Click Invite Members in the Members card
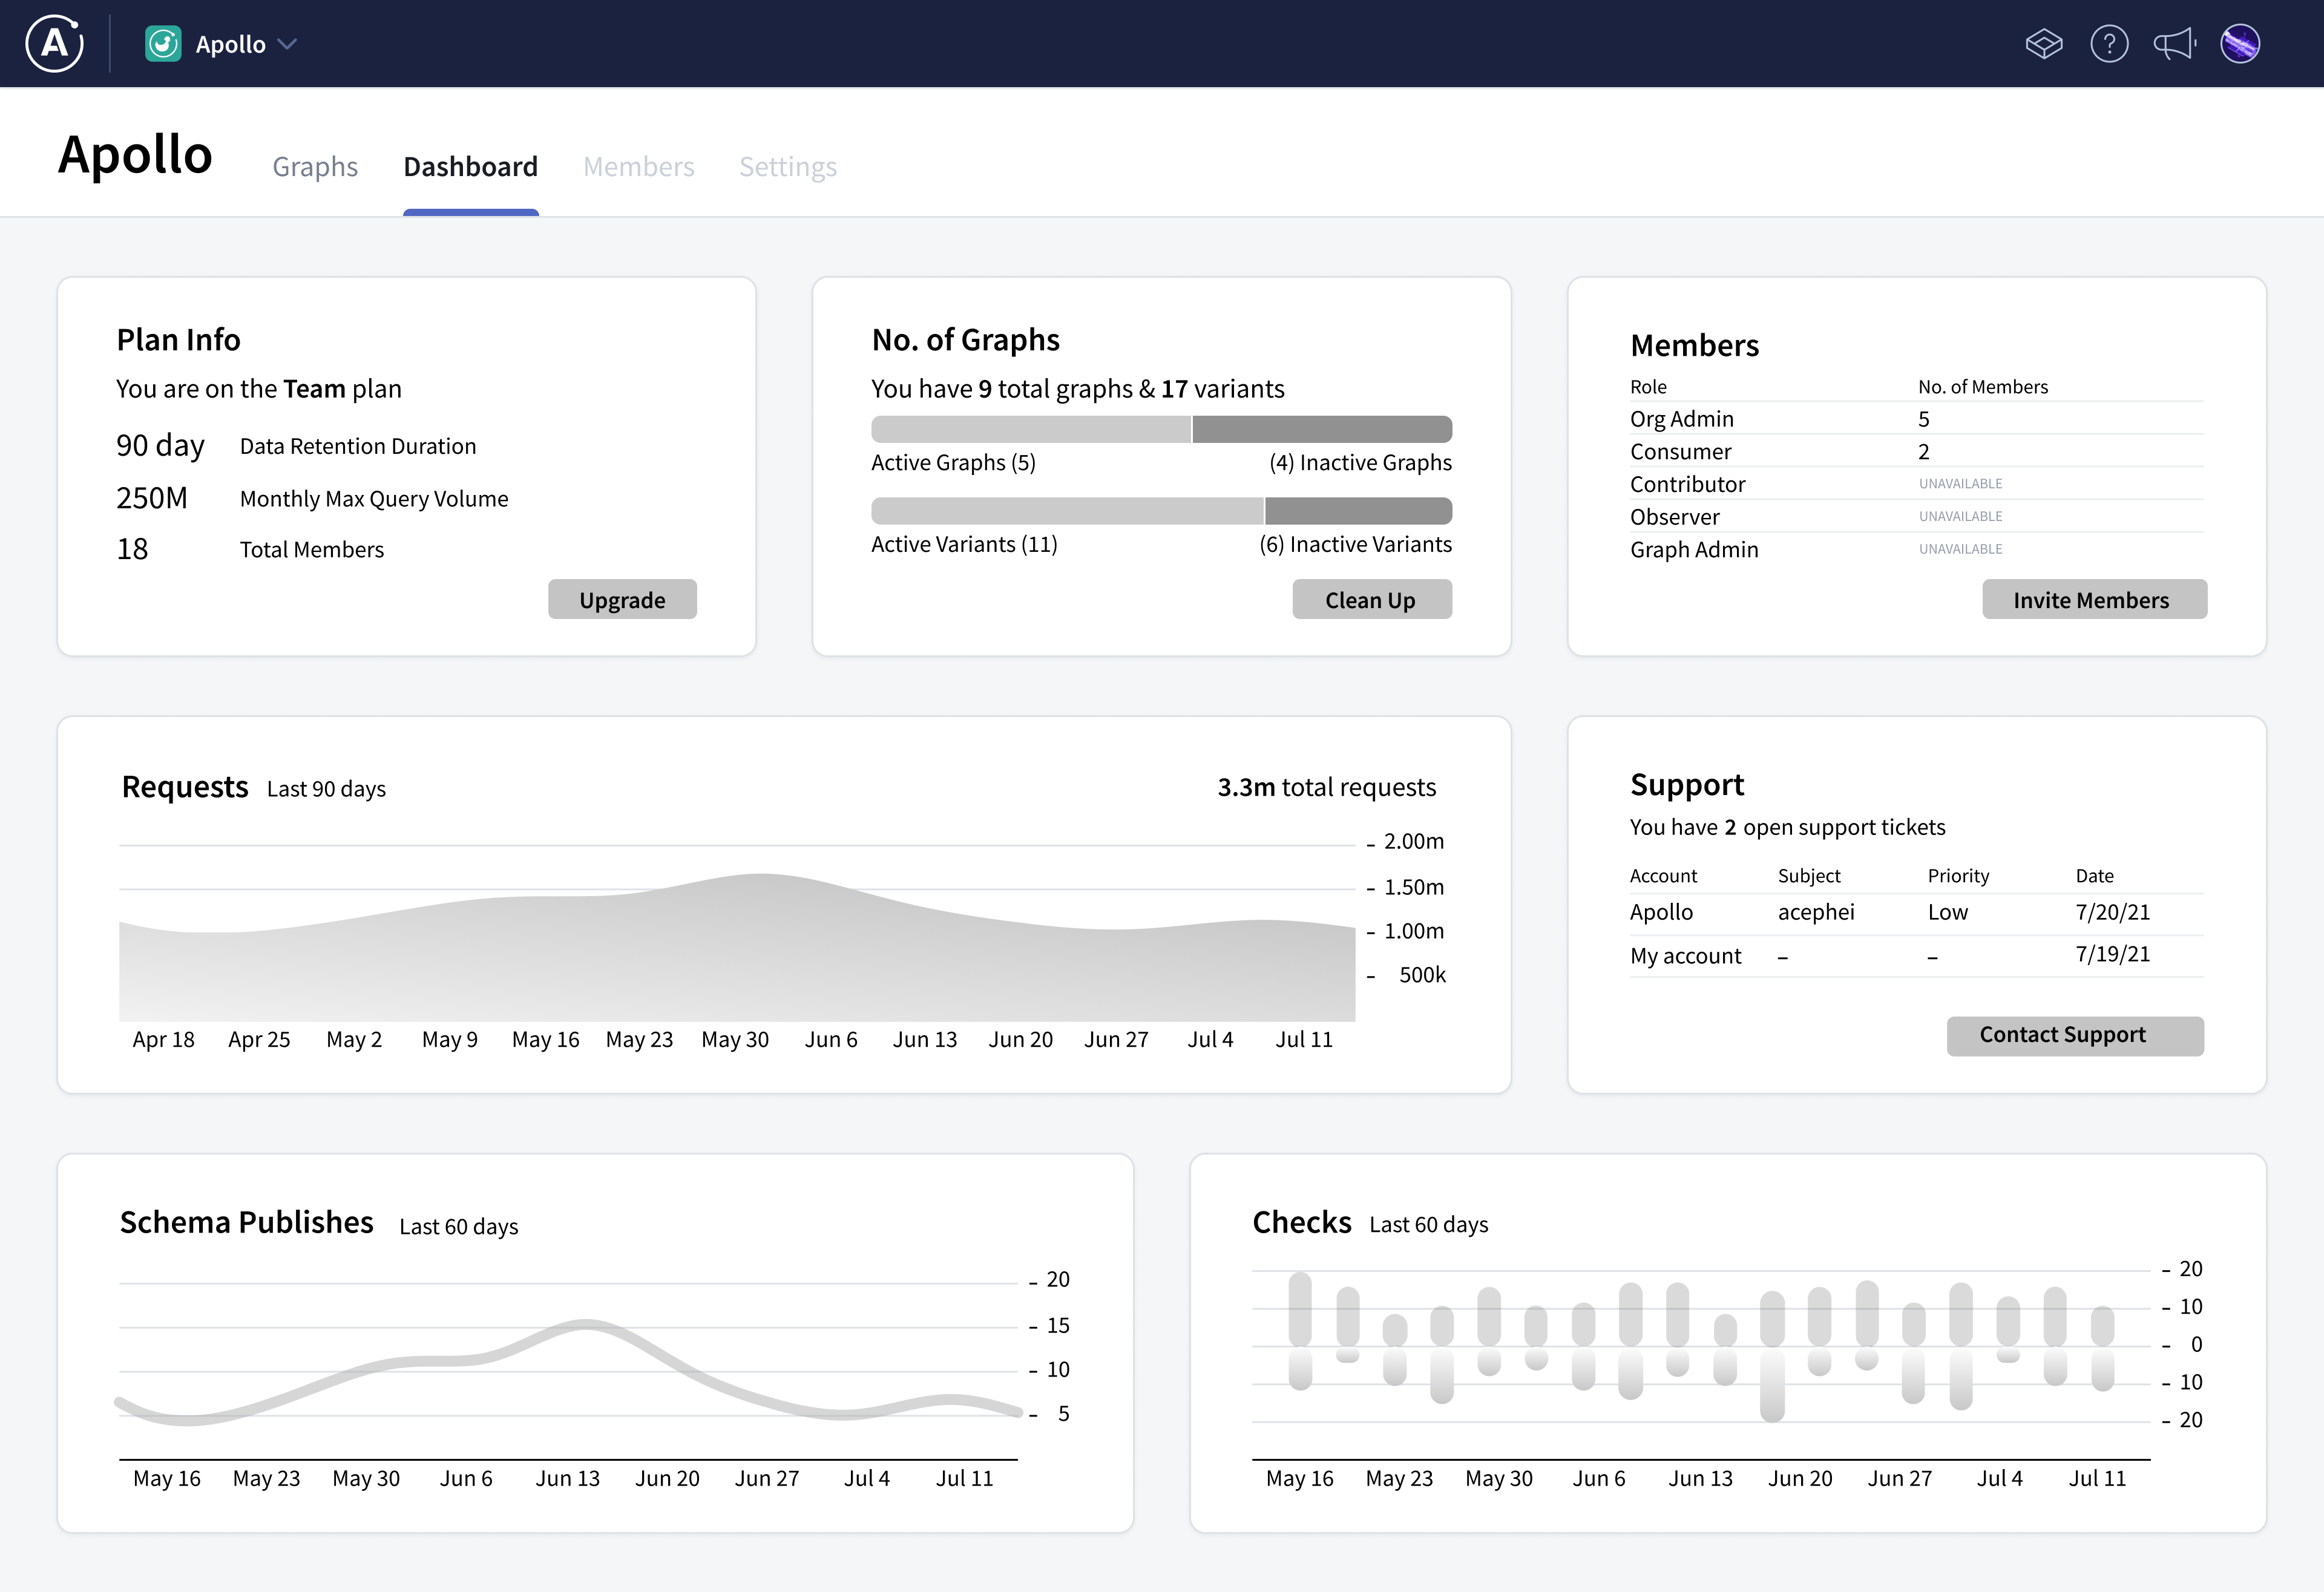 click(2094, 599)
